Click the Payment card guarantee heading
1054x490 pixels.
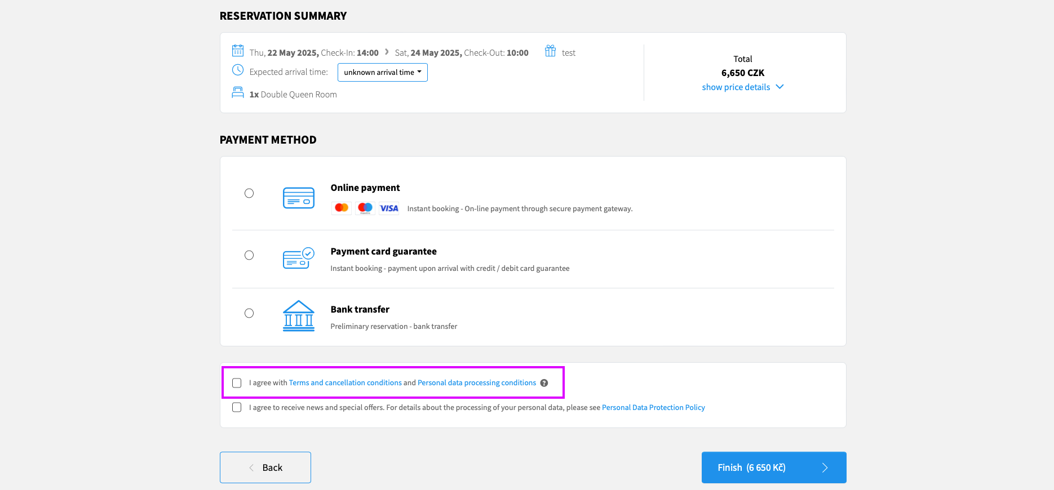point(384,251)
